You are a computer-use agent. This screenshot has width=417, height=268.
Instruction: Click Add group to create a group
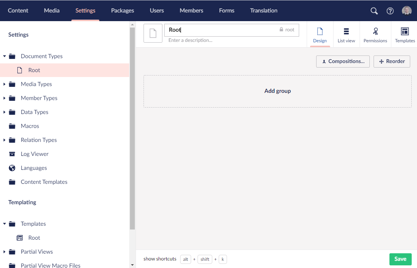pyautogui.click(x=278, y=91)
